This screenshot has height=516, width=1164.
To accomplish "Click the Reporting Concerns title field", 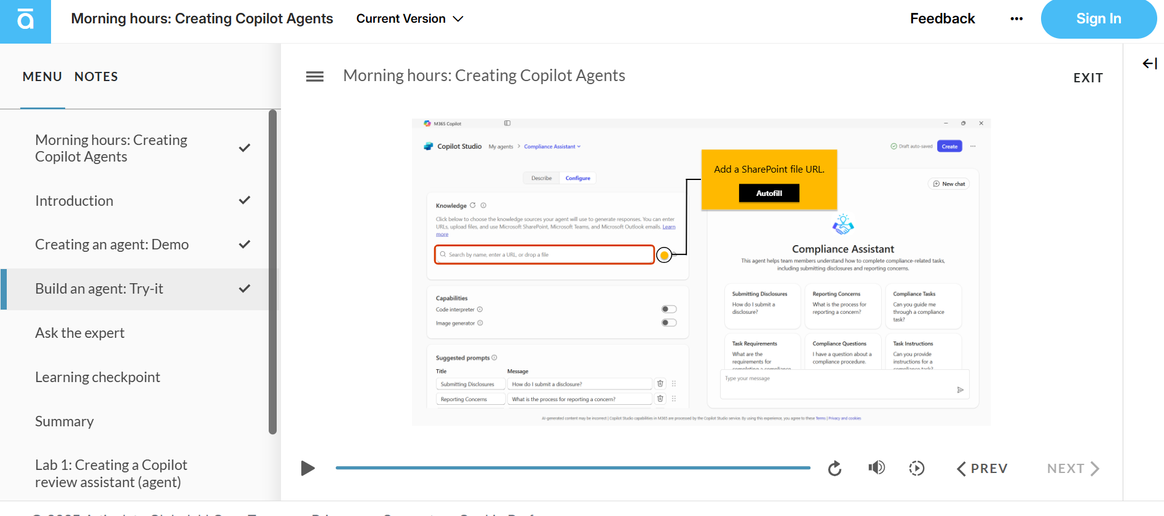I will point(470,399).
